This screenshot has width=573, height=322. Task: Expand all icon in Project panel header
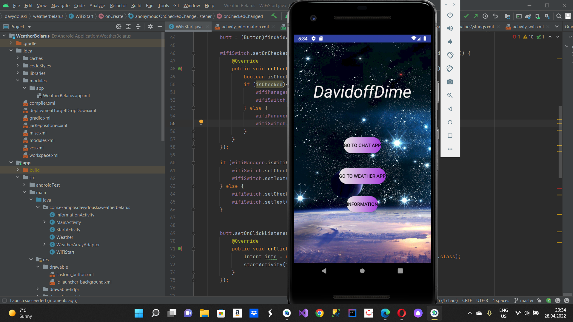click(128, 27)
